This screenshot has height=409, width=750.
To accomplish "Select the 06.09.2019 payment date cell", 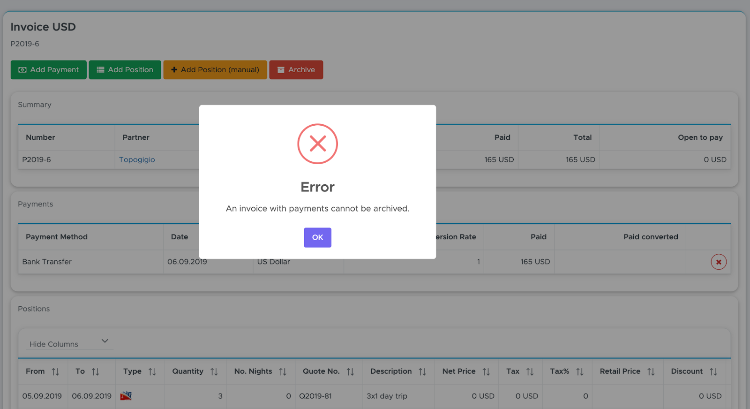I will point(187,262).
